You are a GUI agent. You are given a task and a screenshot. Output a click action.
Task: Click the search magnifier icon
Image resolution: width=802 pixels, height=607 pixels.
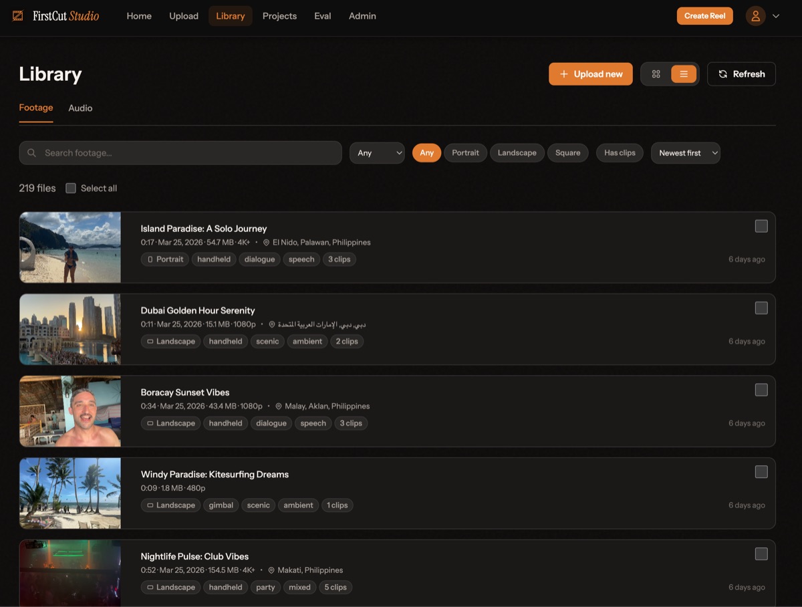pos(31,152)
